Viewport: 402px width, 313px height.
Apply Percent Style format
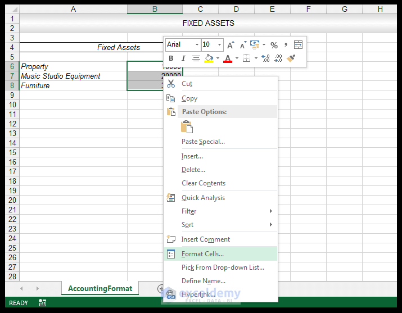point(274,45)
